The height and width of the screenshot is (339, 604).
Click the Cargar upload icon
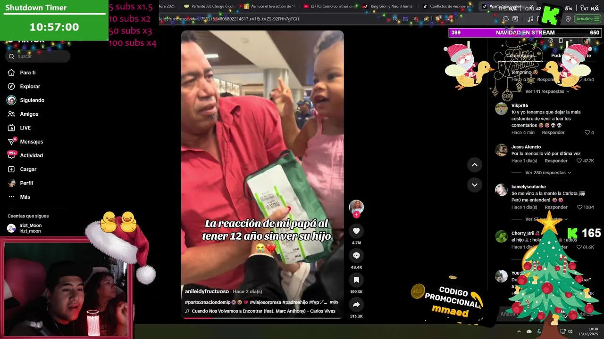[11, 169]
